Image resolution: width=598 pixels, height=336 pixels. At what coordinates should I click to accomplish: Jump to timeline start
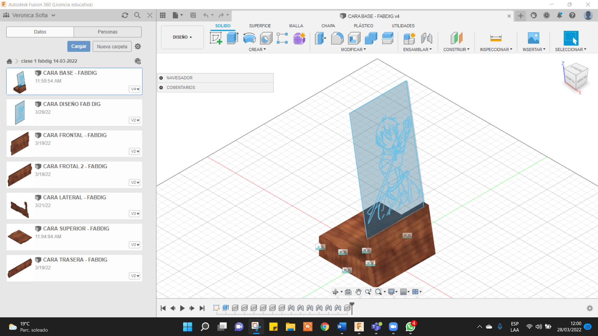coord(163,308)
